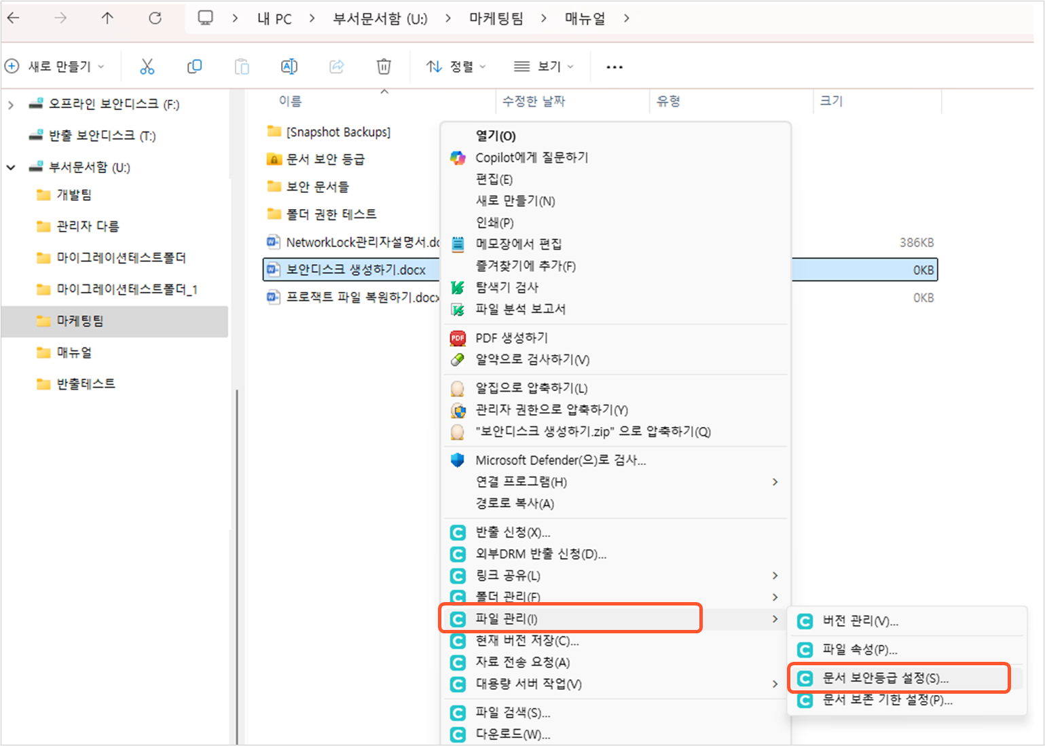The image size is (1045, 746).
Task: Click the Copy icon in toolbar
Action: [194, 67]
